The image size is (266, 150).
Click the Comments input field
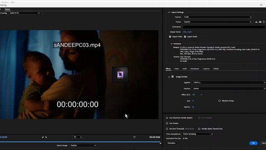click(224, 27)
